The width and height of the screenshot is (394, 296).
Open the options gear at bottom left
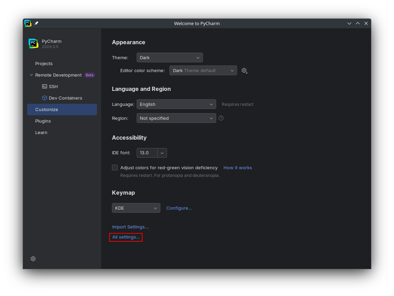click(33, 259)
